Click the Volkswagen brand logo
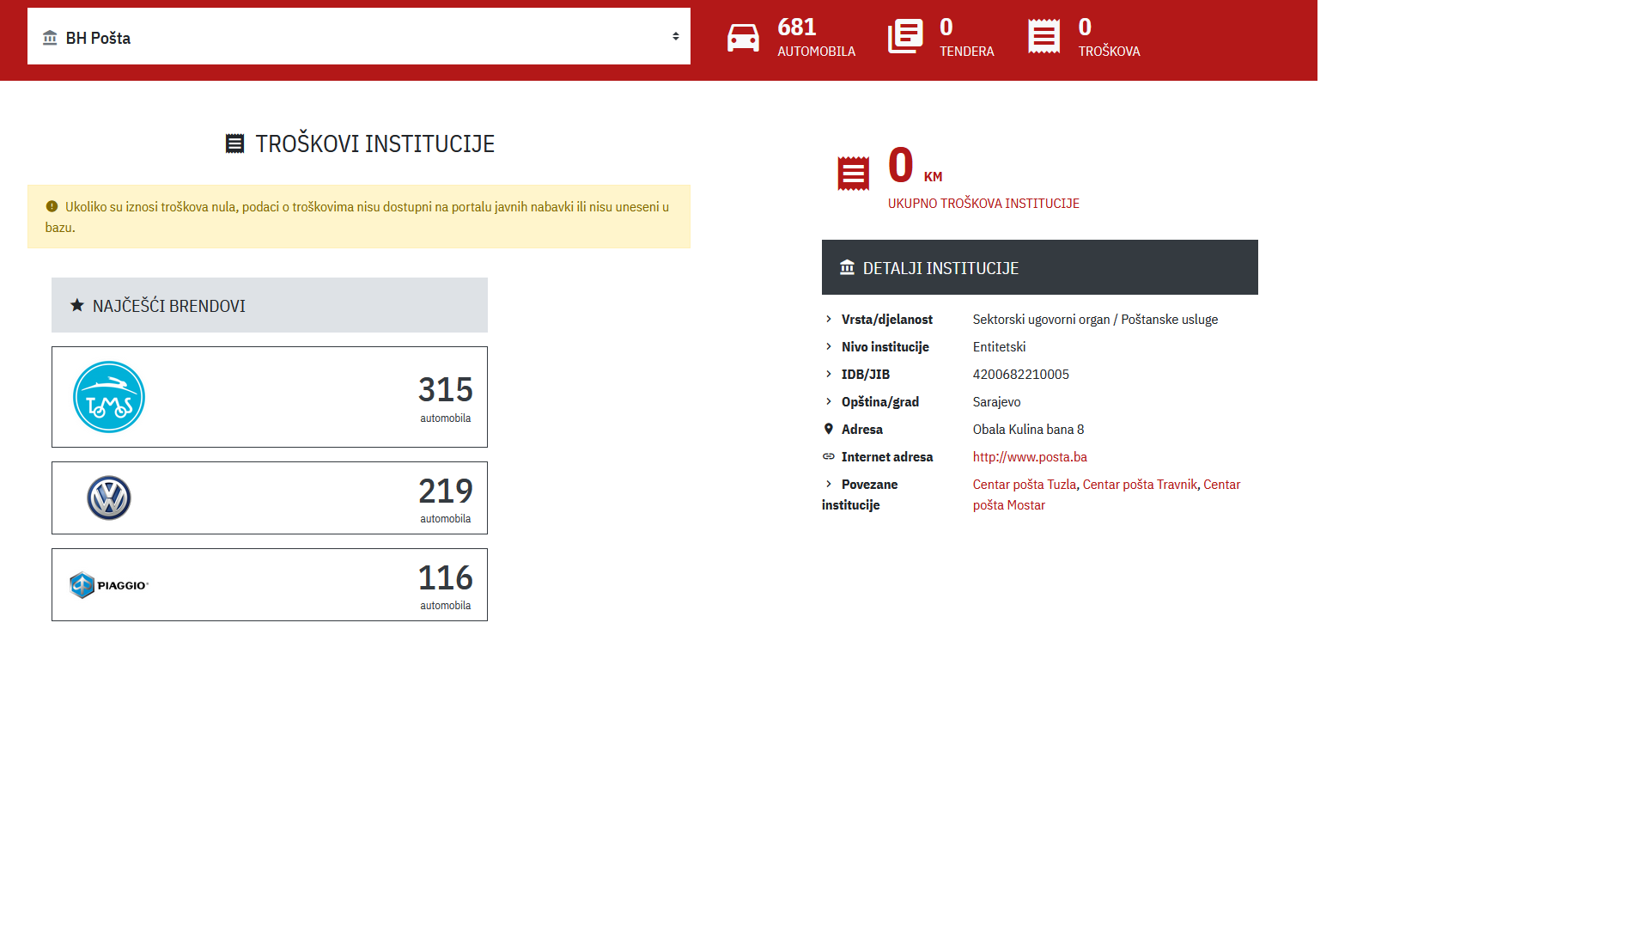 pos(109,498)
